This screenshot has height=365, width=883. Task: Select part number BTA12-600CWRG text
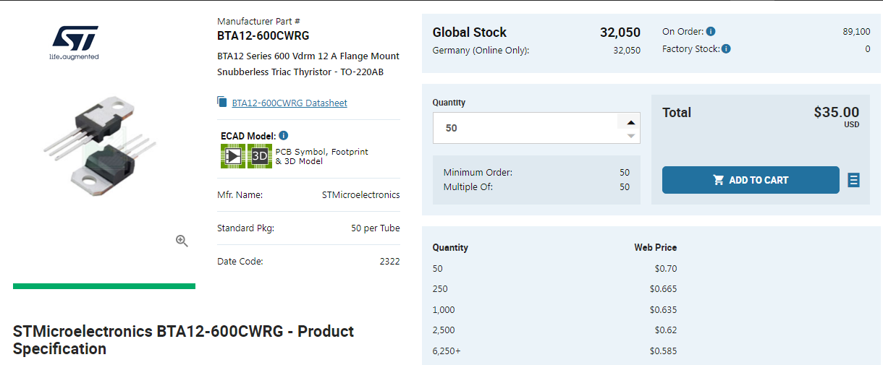tap(263, 35)
